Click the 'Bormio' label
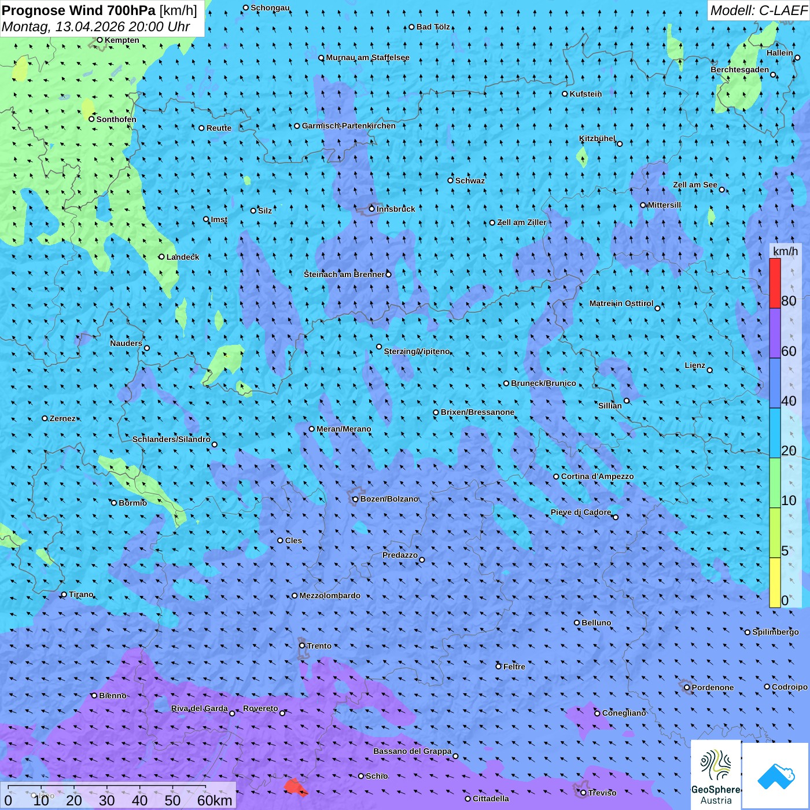The width and height of the screenshot is (810, 810). pos(132,503)
